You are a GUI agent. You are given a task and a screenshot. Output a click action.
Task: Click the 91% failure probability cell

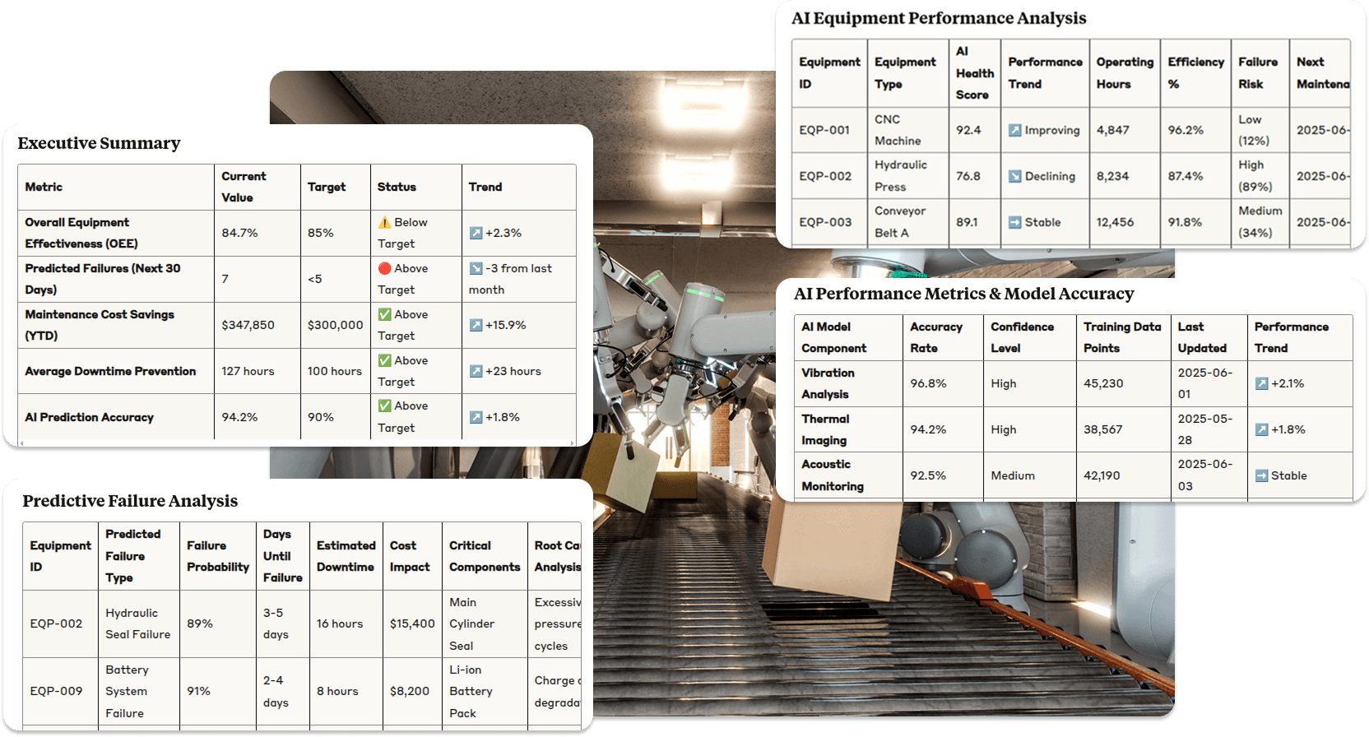point(198,691)
